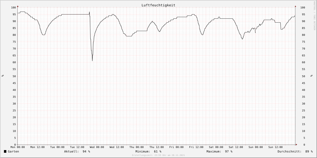
Task: Click the 50 label on the left axis
Action: click(15, 76)
